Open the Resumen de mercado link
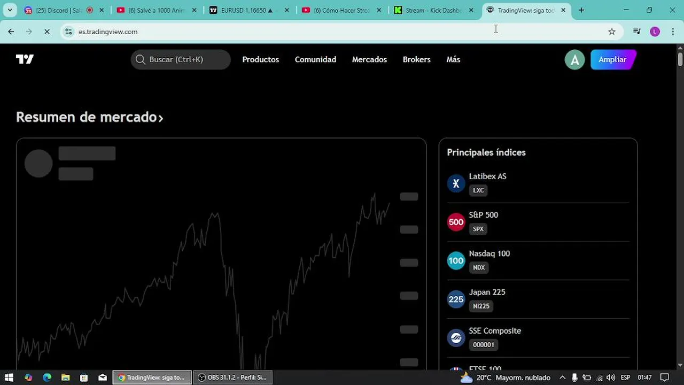The image size is (684, 385). [x=89, y=117]
